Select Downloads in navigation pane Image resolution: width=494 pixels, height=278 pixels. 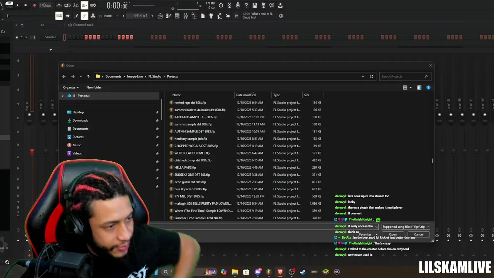click(80, 120)
